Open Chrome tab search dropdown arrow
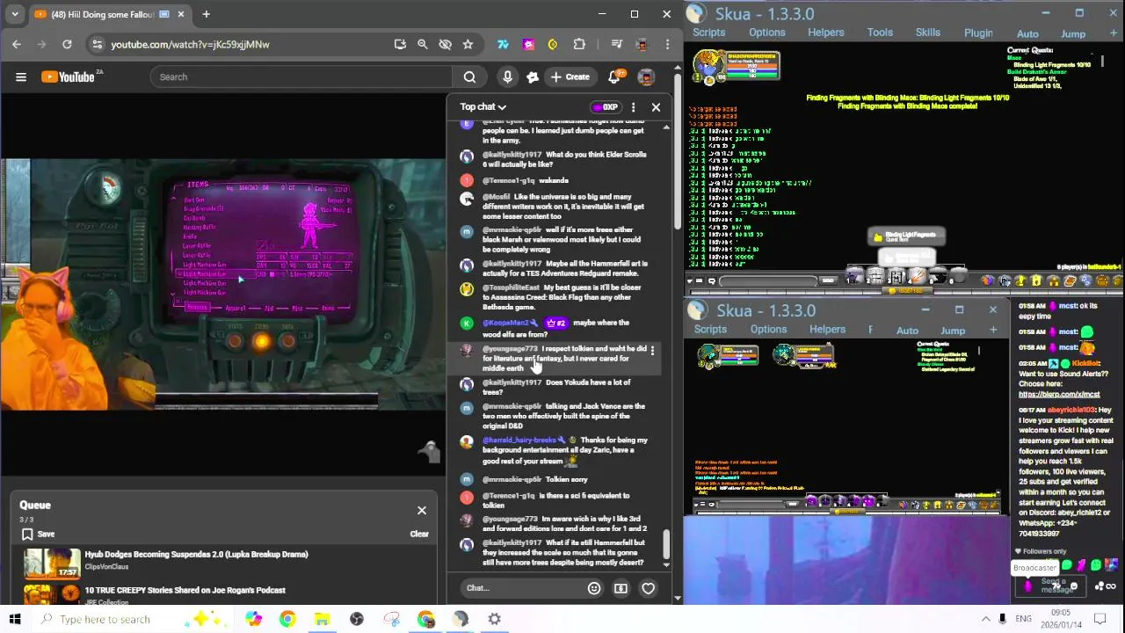 (15, 14)
